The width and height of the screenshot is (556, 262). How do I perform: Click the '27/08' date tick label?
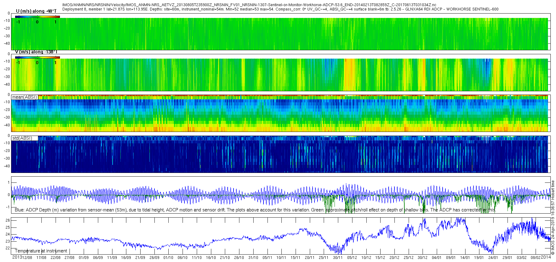click(x=69, y=258)
